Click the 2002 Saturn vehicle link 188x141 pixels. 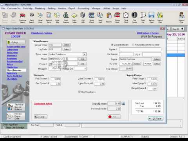(148, 33)
